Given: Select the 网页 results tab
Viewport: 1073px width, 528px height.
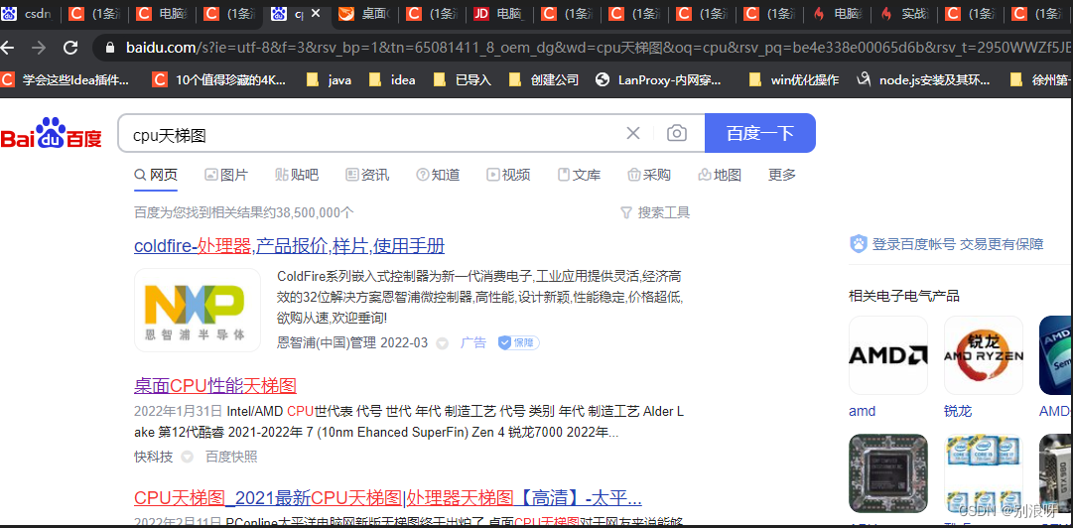Looking at the screenshot, I should coord(156,175).
